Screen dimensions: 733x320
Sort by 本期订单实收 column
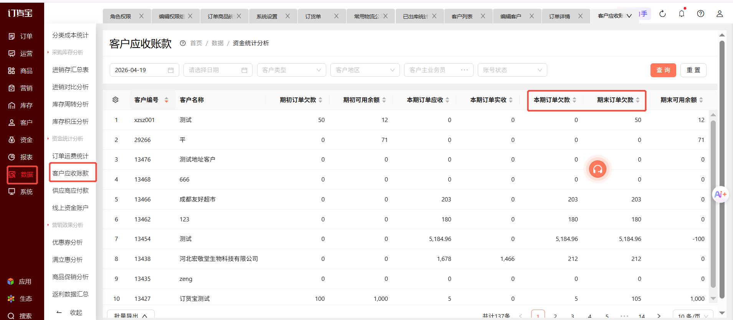point(511,100)
